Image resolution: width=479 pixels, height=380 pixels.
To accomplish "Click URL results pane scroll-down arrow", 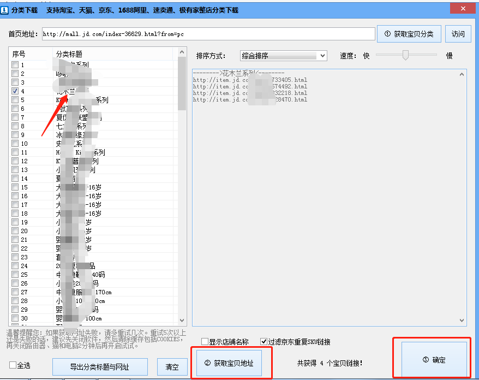I will point(462,320).
